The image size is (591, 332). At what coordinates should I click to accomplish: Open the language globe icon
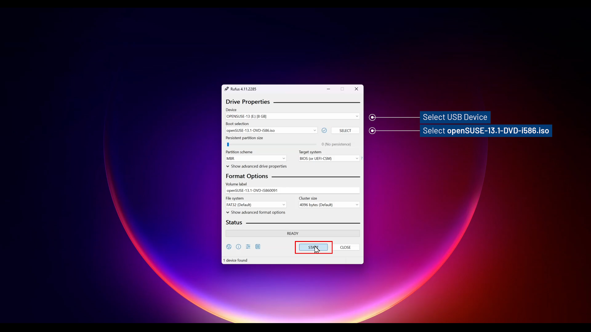[x=229, y=247]
